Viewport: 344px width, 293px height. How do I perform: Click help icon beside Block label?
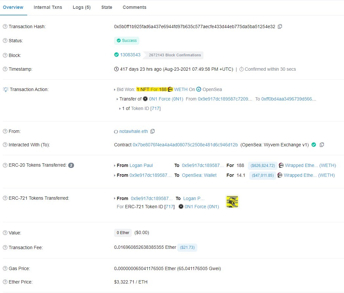5,55
